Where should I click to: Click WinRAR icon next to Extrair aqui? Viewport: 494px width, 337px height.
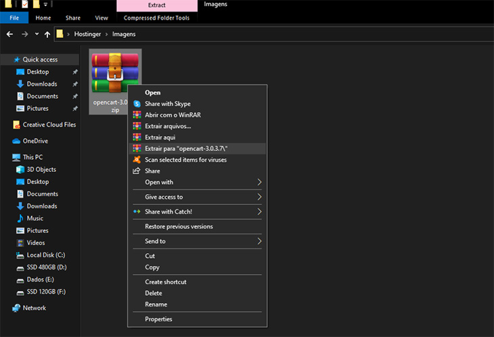tap(137, 137)
